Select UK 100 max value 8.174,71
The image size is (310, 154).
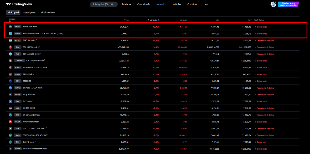tap(215, 108)
